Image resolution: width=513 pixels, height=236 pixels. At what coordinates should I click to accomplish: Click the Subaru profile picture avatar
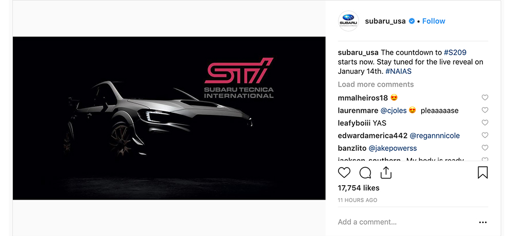[x=348, y=21]
